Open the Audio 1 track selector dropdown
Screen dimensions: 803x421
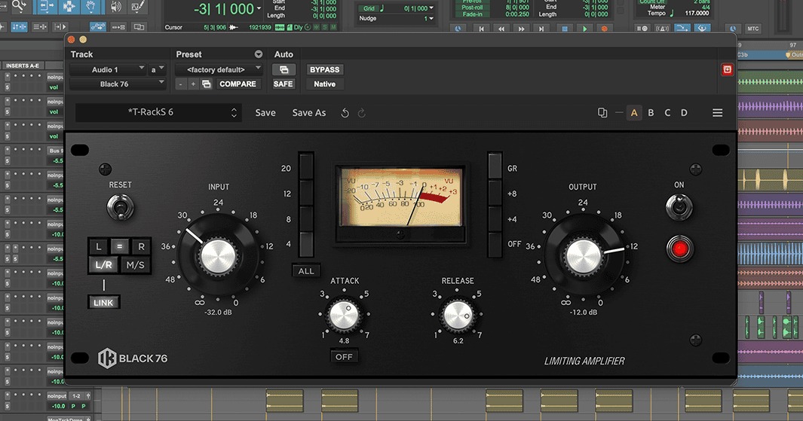click(108, 69)
